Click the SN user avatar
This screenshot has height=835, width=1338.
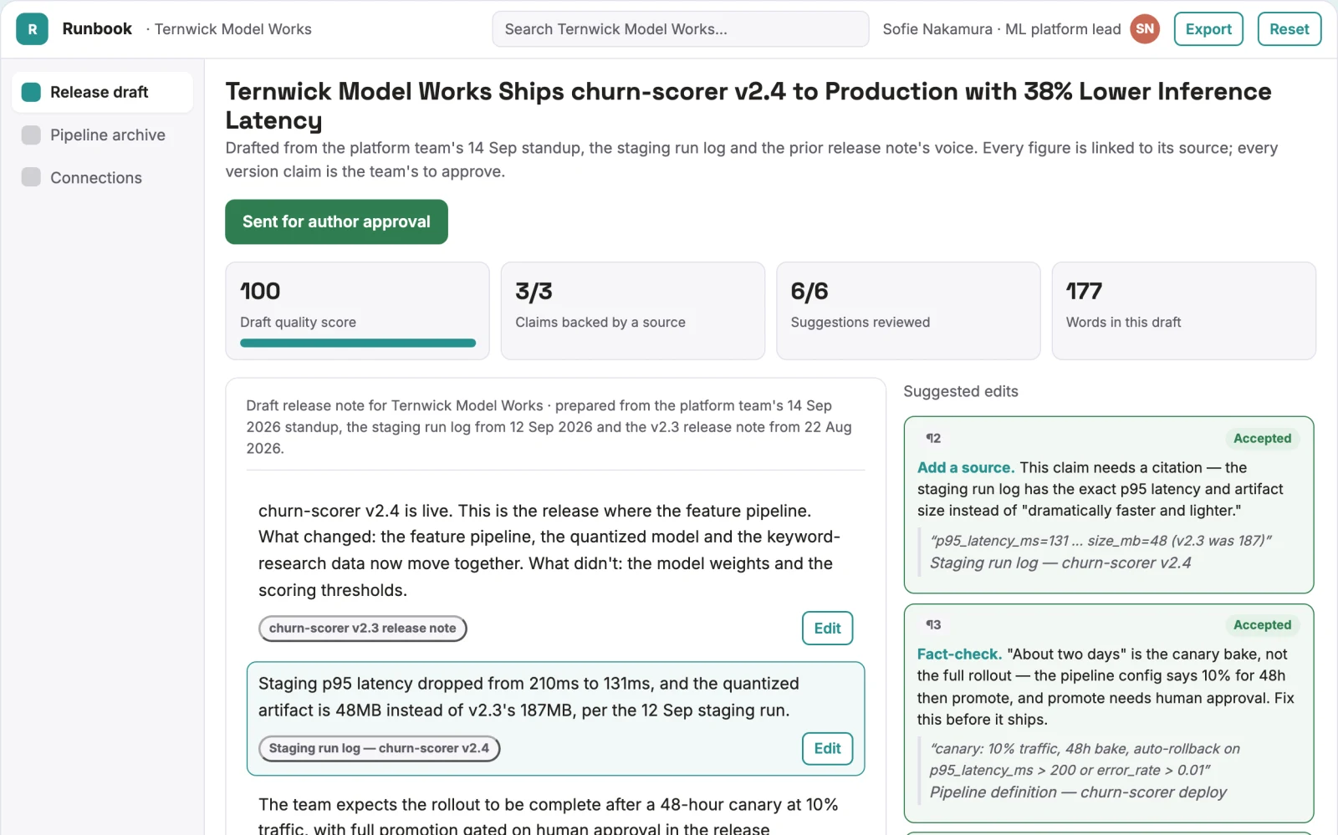[x=1145, y=29]
